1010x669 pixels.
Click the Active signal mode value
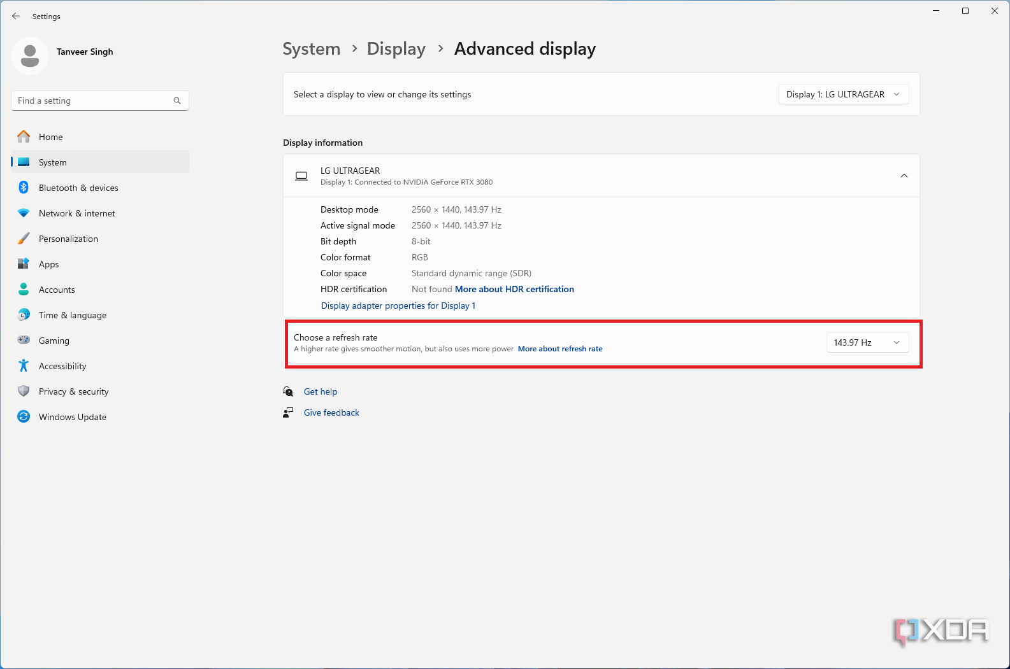tap(456, 225)
